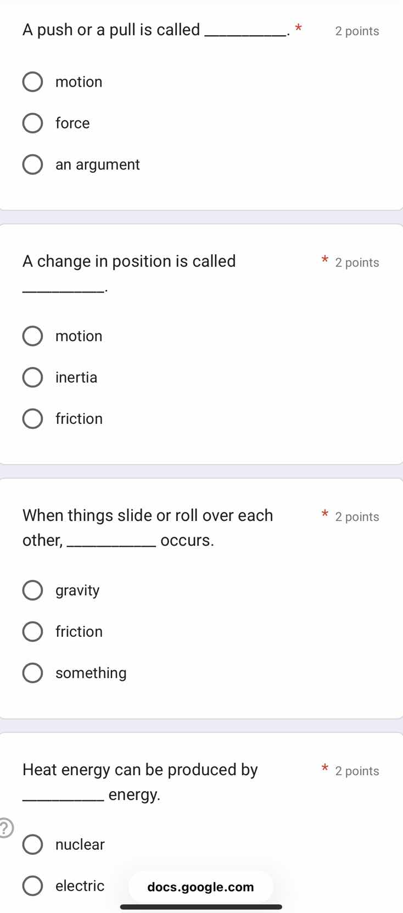Select "motion" for the change in position question
The width and height of the screenshot is (403, 913).
click(32, 335)
